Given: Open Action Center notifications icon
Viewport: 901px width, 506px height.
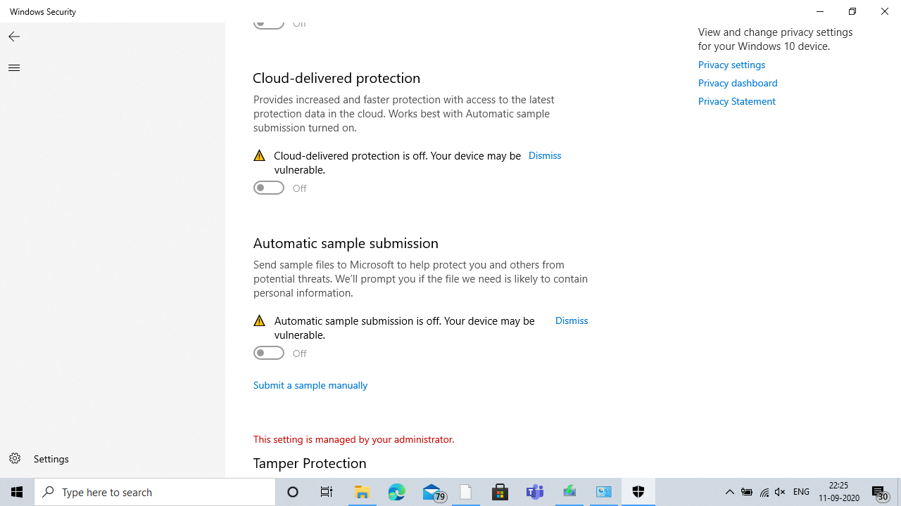Looking at the screenshot, I should tap(880, 492).
